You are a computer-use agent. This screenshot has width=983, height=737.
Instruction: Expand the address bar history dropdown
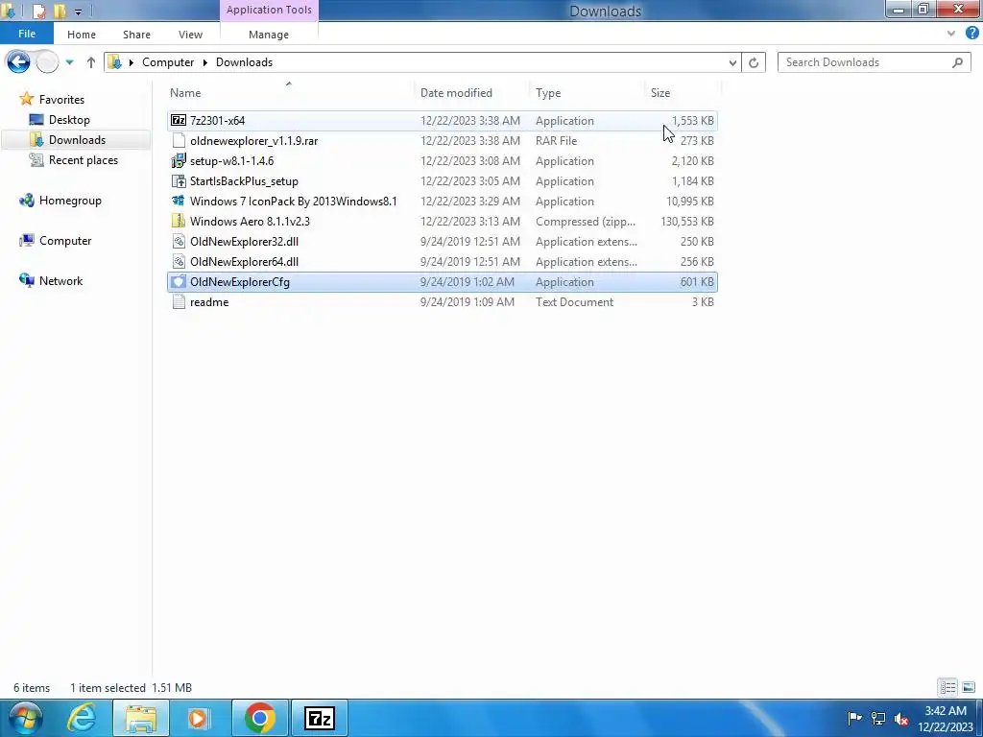(x=732, y=62)
